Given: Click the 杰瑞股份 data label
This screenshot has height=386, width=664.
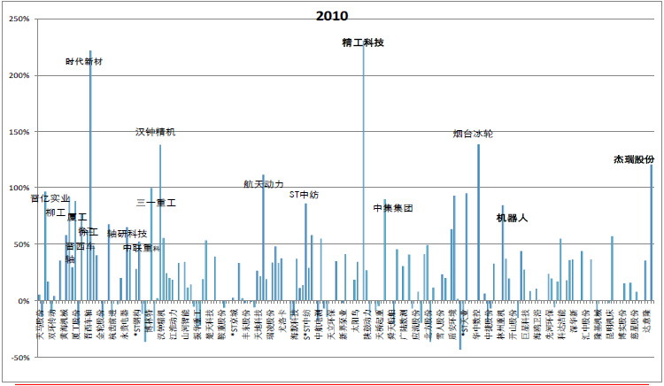Looking at the screenshot, I should [x=634, y=159].
